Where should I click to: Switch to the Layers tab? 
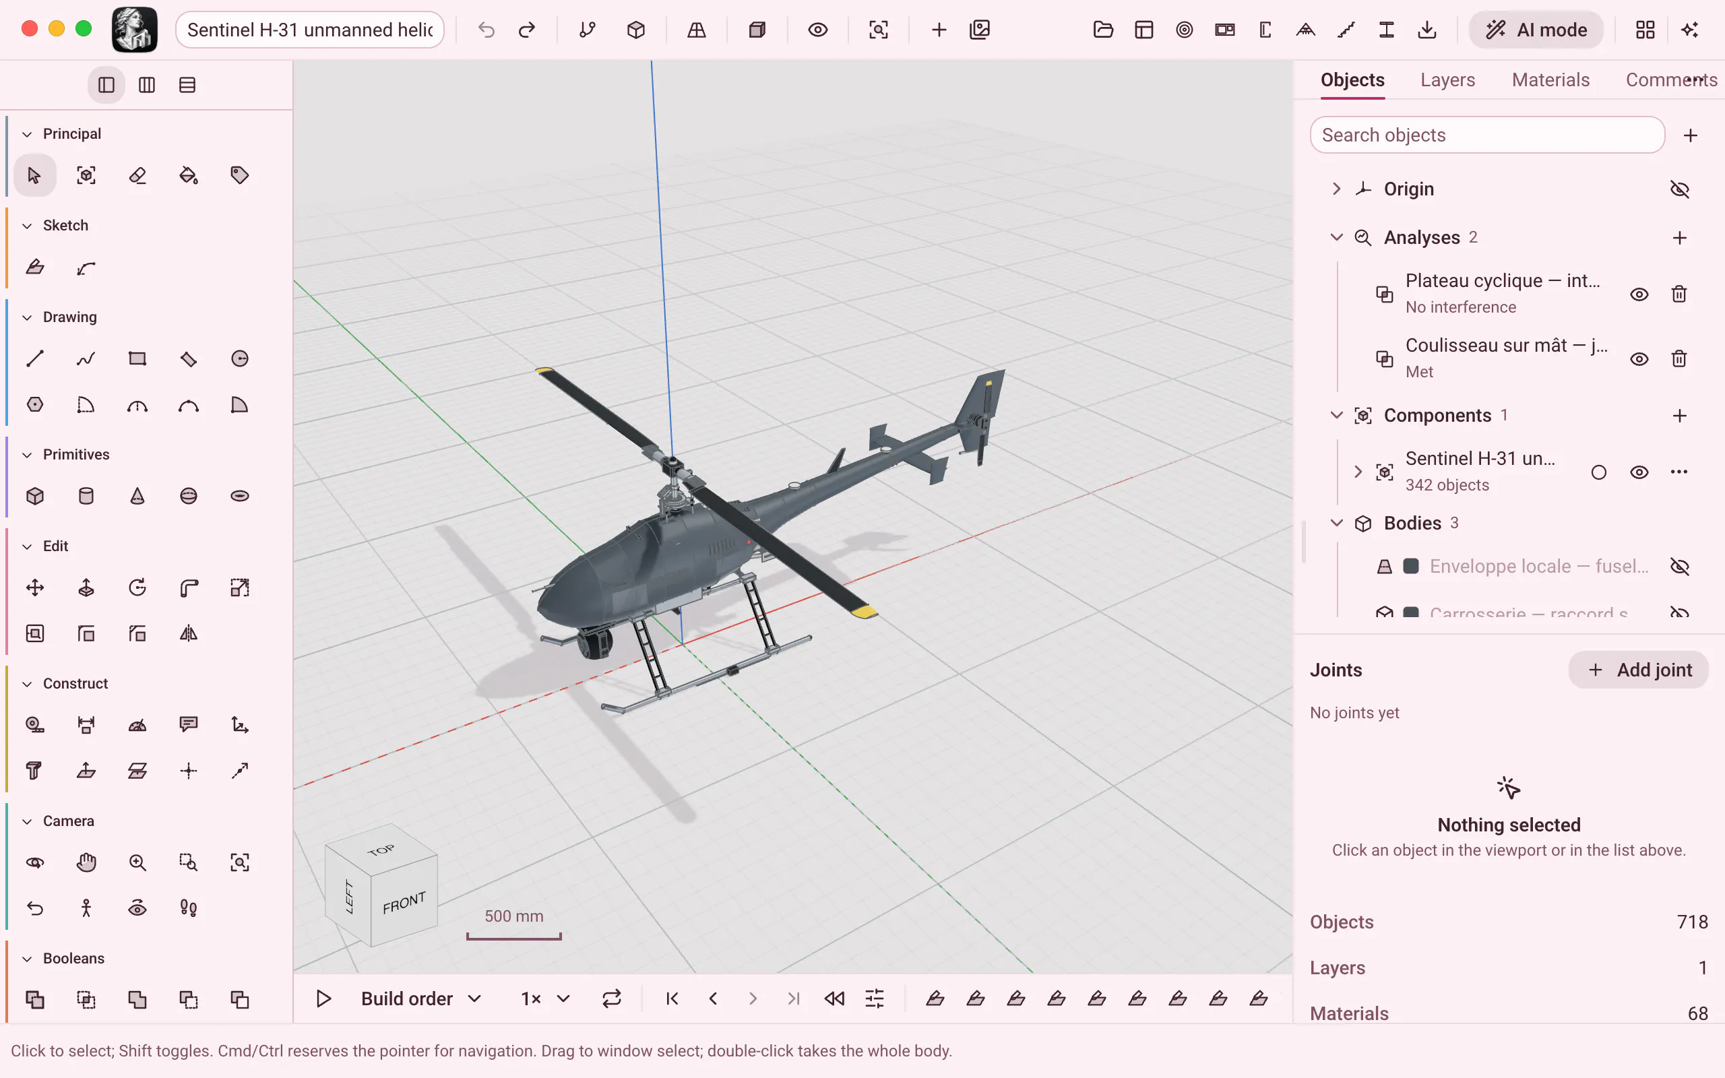click(x=1447, y=80)
